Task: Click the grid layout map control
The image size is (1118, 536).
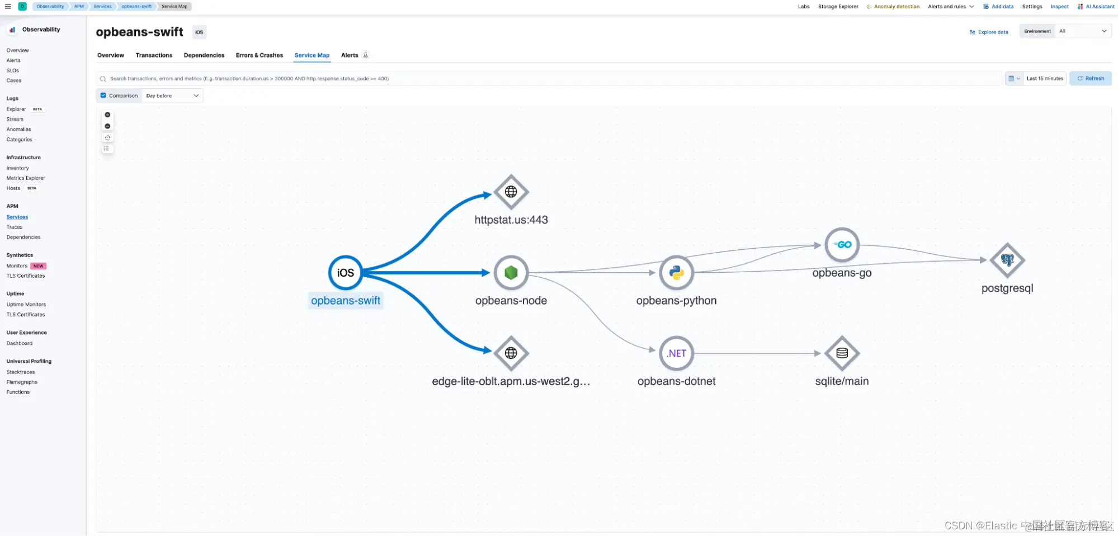Action: [x=106, y=149]
